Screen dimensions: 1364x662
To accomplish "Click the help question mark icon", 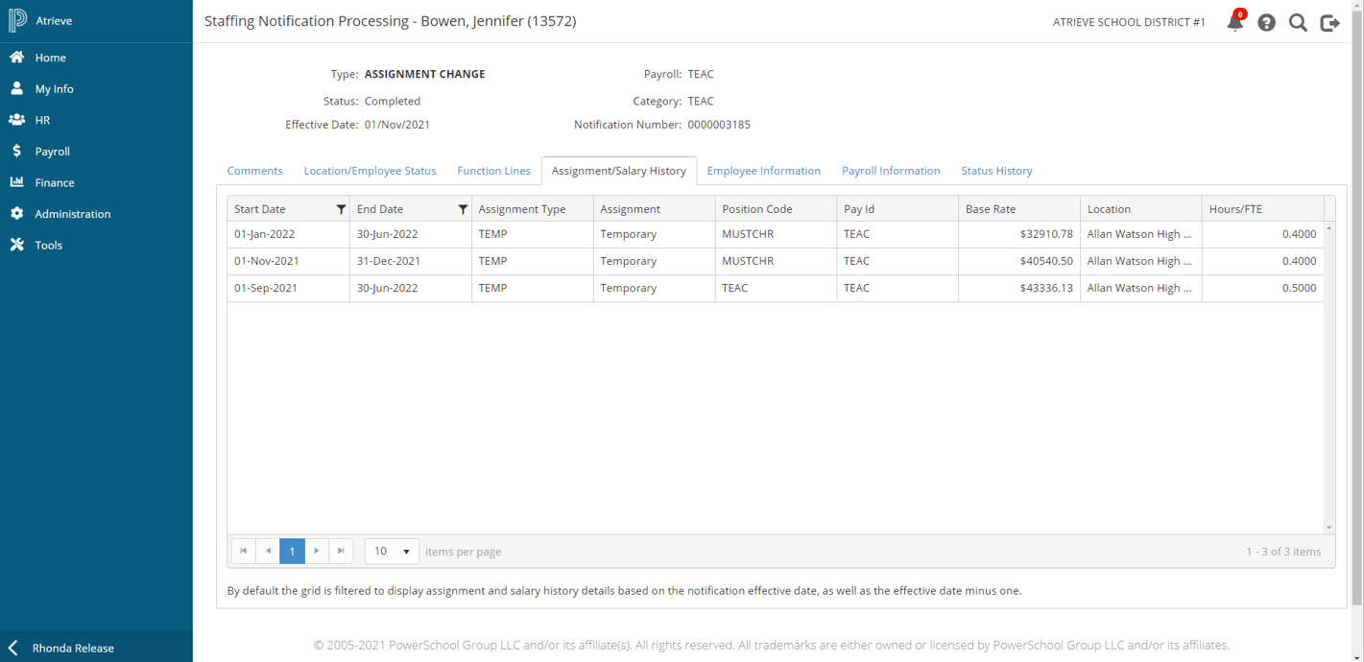I will [1266, 22].
